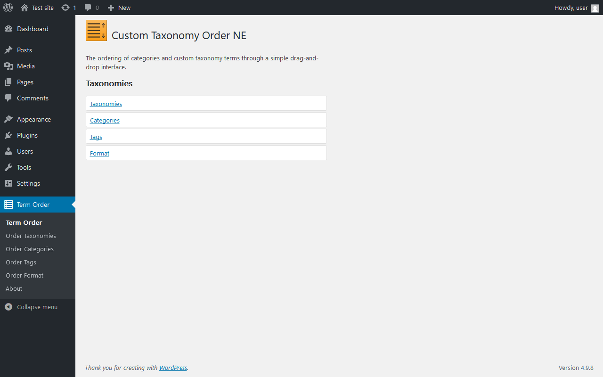Image resolution: width=603 pixels, height=377 pixels.
Task: Click the Taxonomies section heading
Action: click(109, 83)
